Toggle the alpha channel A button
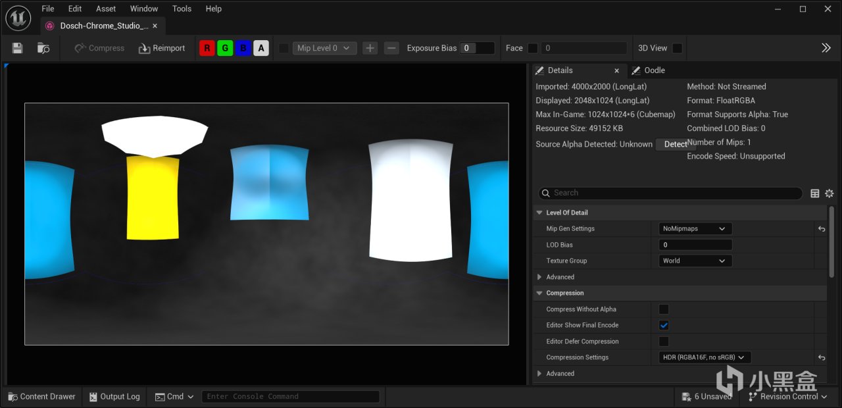This screenshot has height=408, width=842. [261, 48]
